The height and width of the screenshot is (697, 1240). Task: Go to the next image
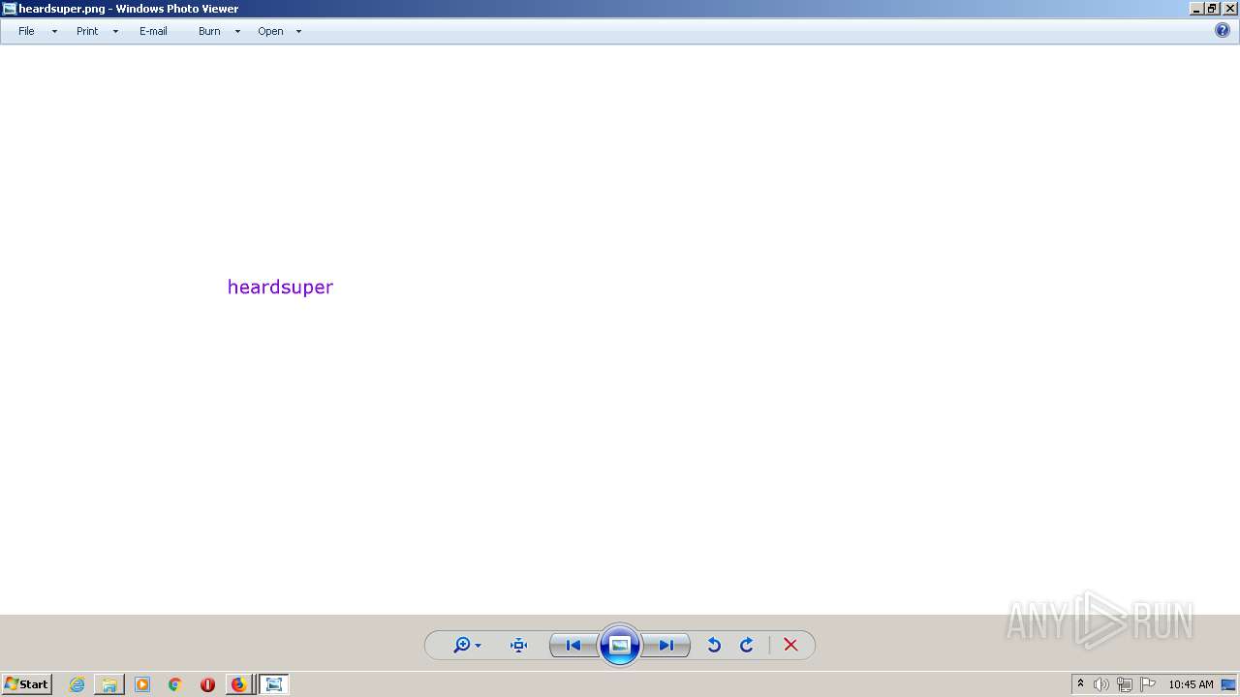[x=666, y=645]
